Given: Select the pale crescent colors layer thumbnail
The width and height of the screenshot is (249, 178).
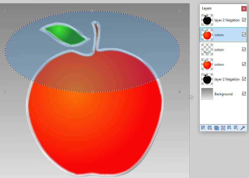Looking at the screenshot, I should coord(207,49).
